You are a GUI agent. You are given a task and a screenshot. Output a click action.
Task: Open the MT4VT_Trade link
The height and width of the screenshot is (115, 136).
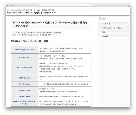click(x=25, y=97)
